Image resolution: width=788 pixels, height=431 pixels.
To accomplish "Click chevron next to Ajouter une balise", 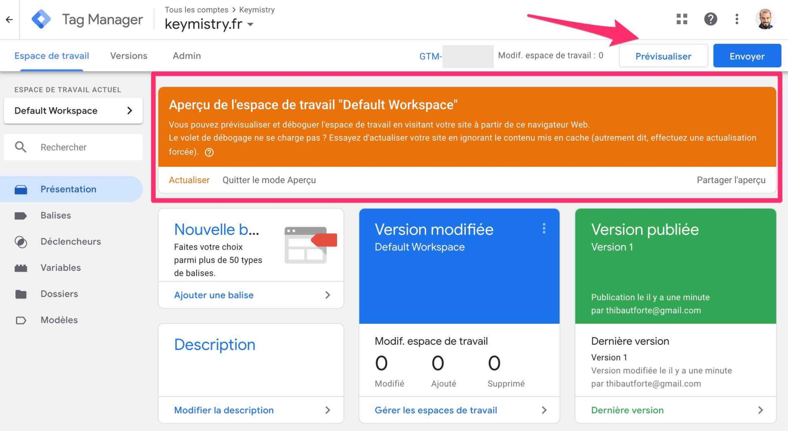I will pyautogui.click(x=327, y=295).
